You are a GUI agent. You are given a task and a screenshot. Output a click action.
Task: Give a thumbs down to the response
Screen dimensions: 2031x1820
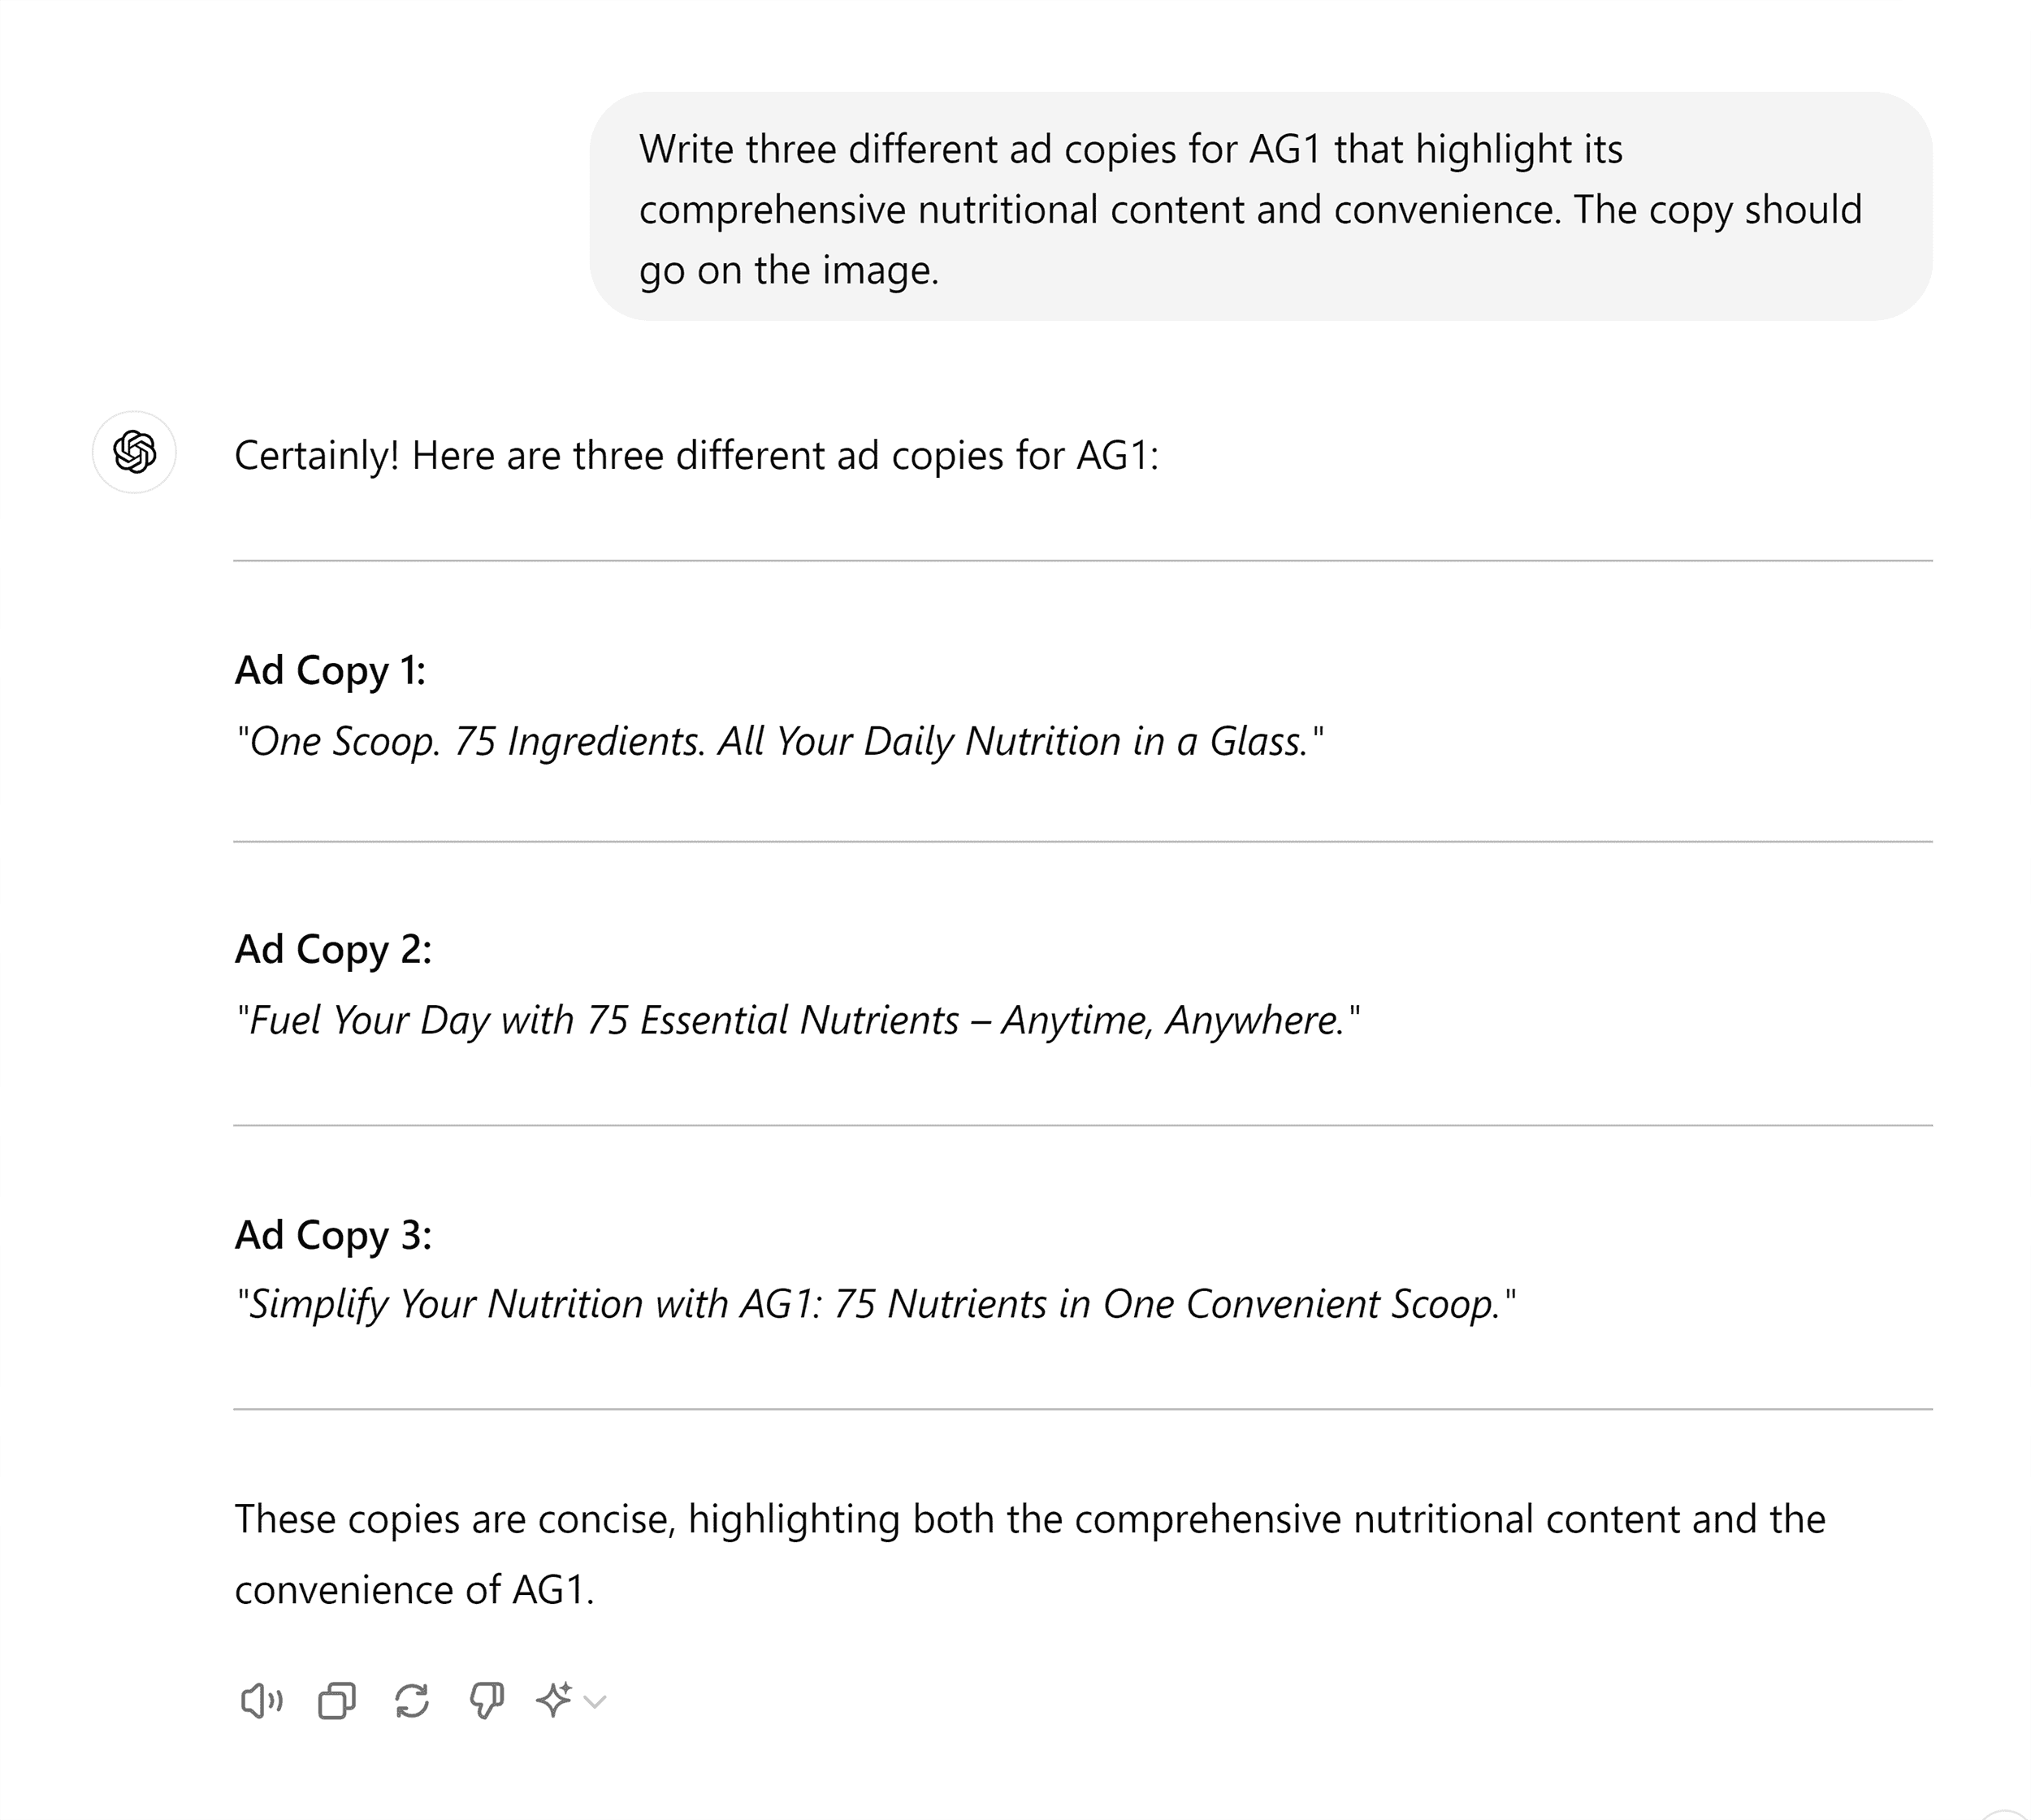pos(487,1700)
